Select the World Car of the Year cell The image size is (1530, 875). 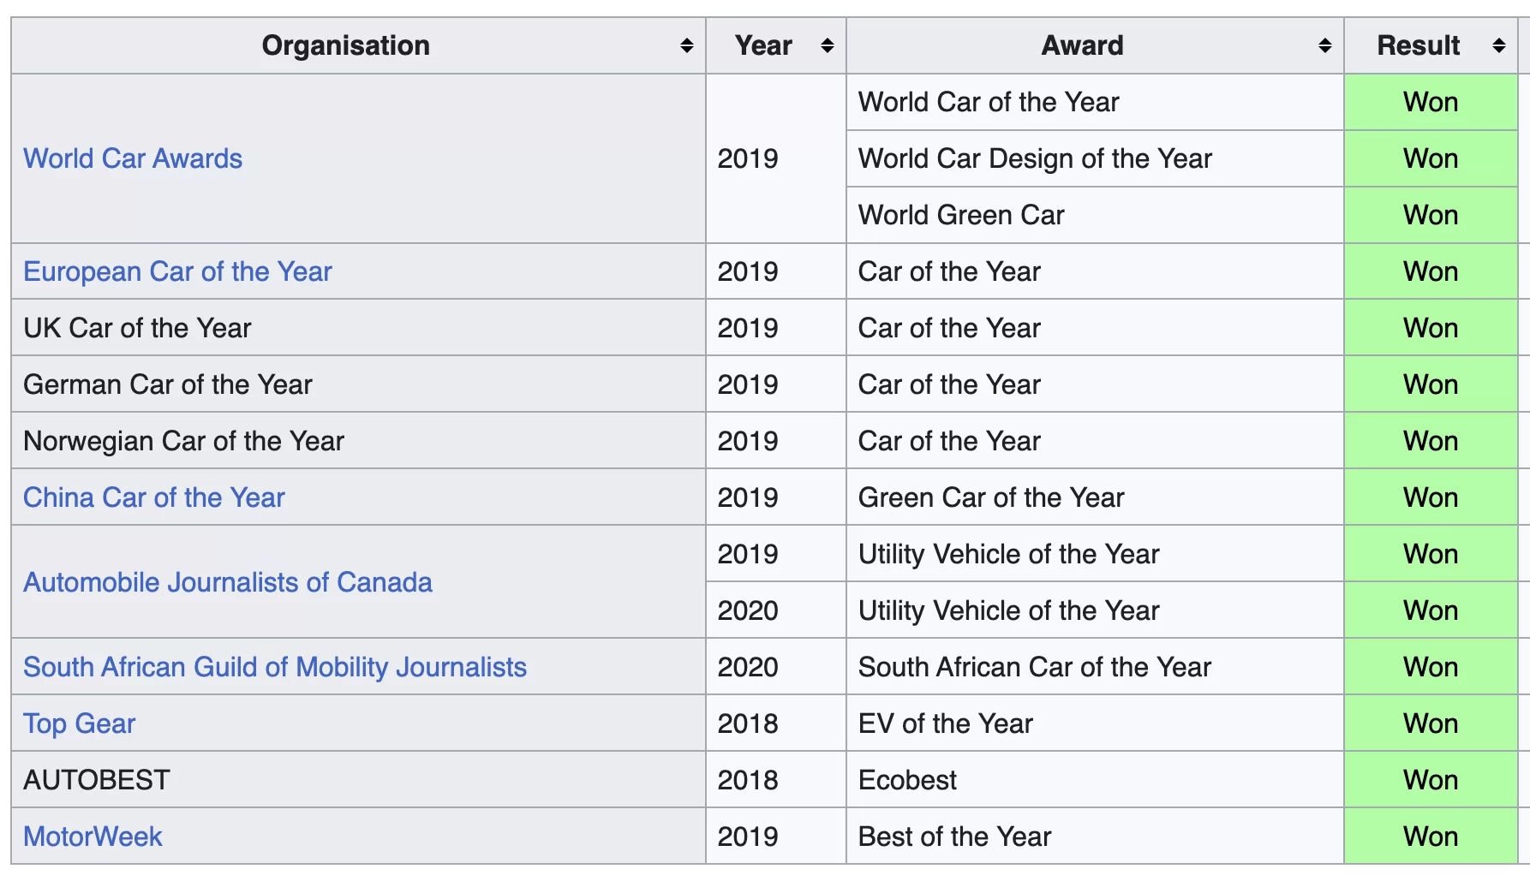click(1095, 102)
